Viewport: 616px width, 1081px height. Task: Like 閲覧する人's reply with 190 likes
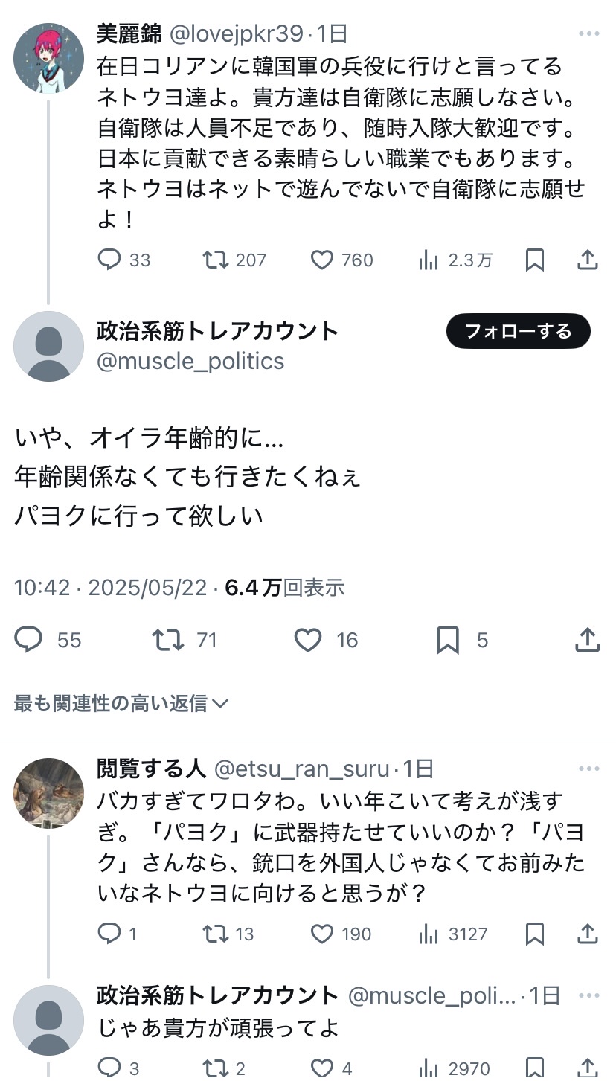tap(321, 934)
